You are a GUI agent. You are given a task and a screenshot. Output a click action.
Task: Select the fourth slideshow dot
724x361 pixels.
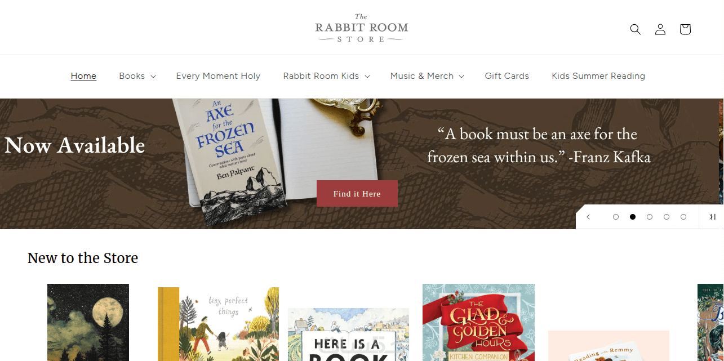coord(667,217)
